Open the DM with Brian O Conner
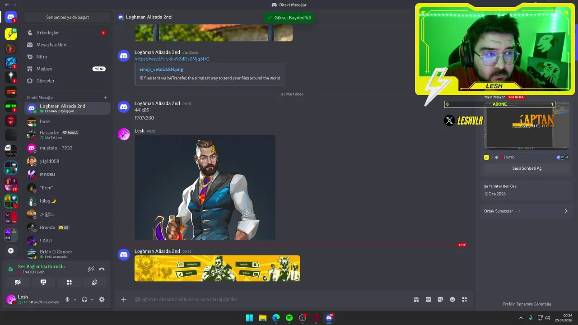 [67, 254]
